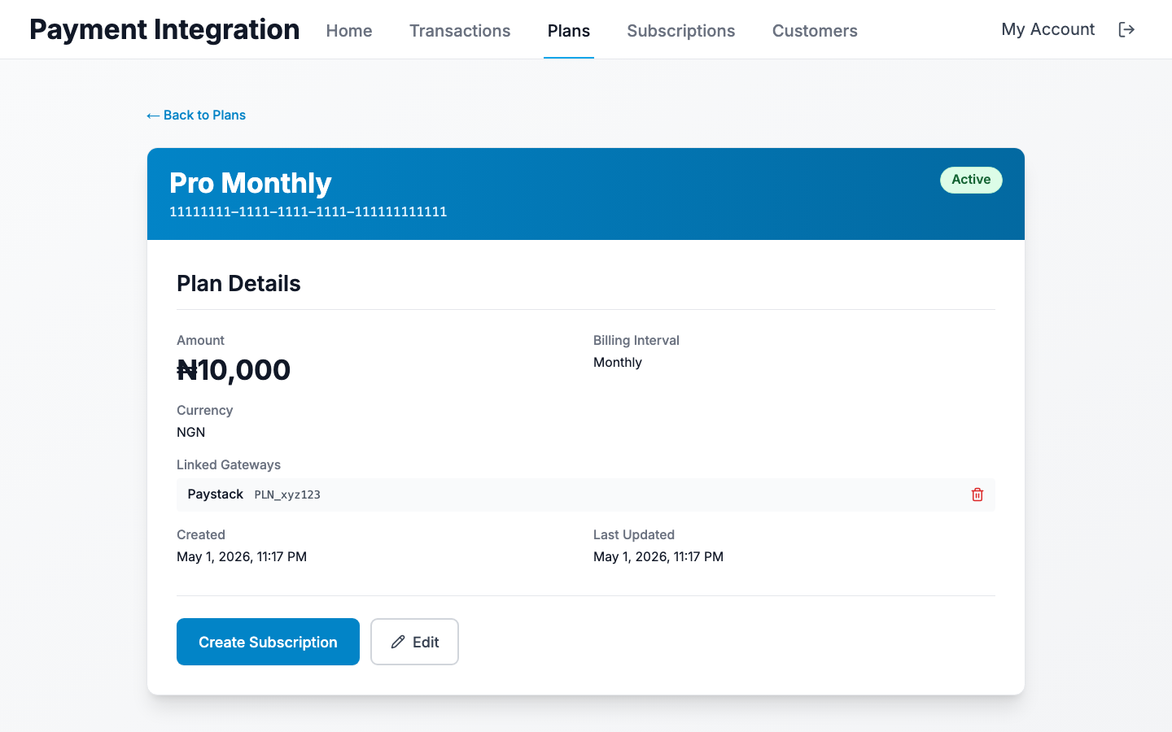Go back to Plans list

(196, 115)
